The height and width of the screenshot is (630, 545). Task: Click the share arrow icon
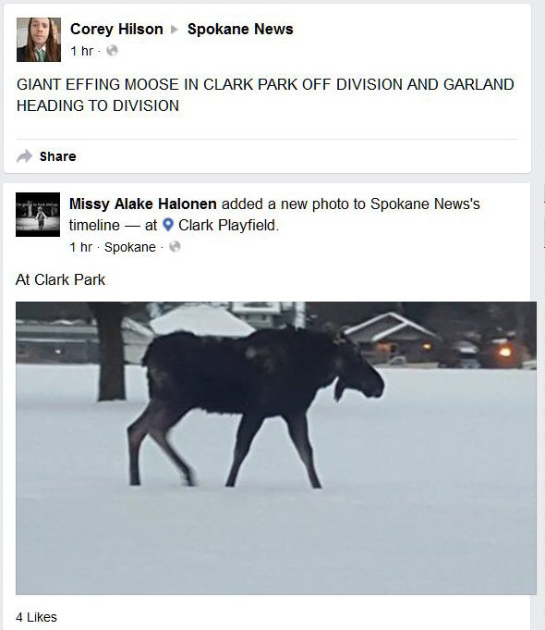pyautogui.click(x=25, y=156)
